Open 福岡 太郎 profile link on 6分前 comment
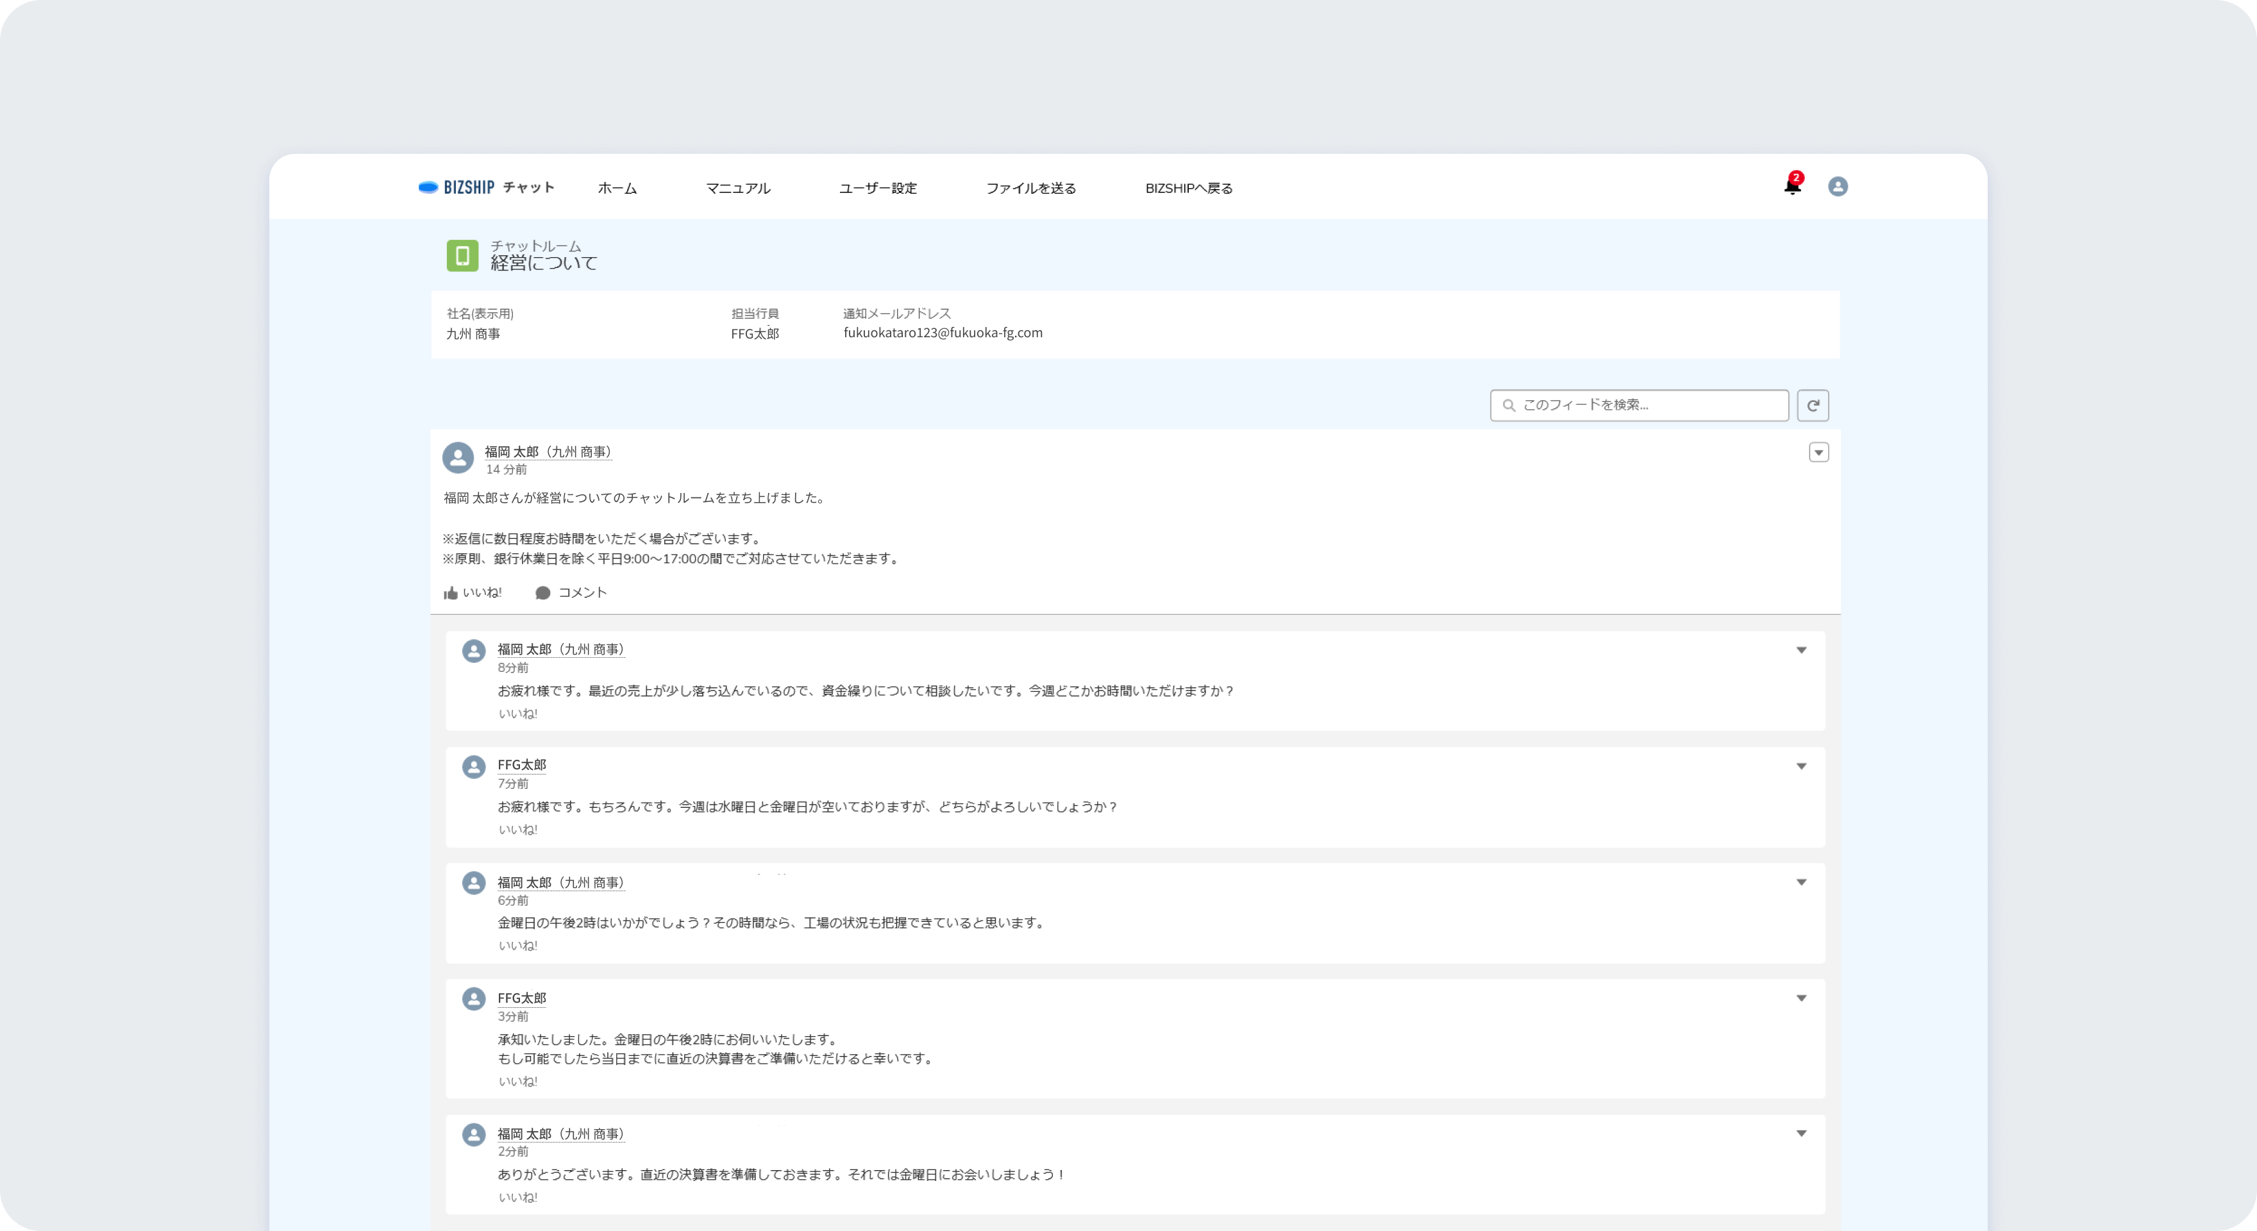The width and height of the screenshot is (2257, 1231). pos(561,882)
